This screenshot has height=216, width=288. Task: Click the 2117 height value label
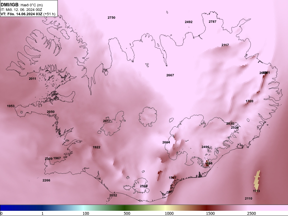(225, 45)
